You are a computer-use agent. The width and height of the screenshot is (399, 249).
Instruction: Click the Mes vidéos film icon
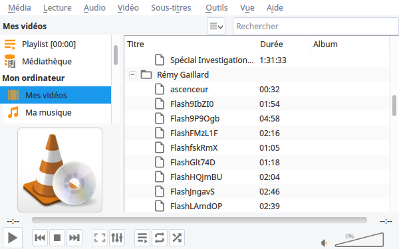tap(13, 95)
